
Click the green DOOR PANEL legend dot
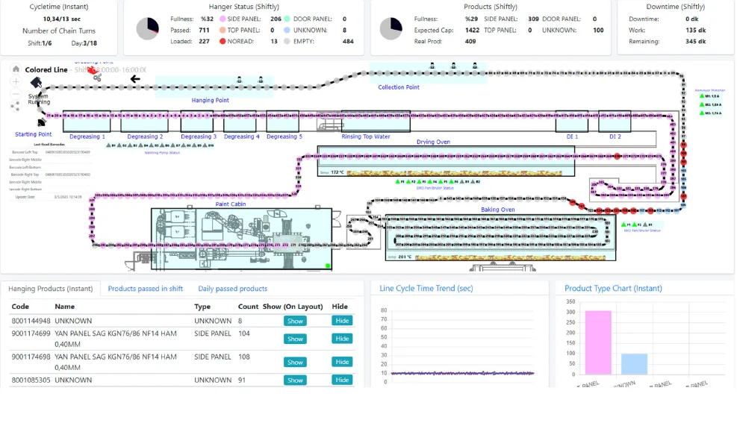pyautogui.click(x=287, y=19)
